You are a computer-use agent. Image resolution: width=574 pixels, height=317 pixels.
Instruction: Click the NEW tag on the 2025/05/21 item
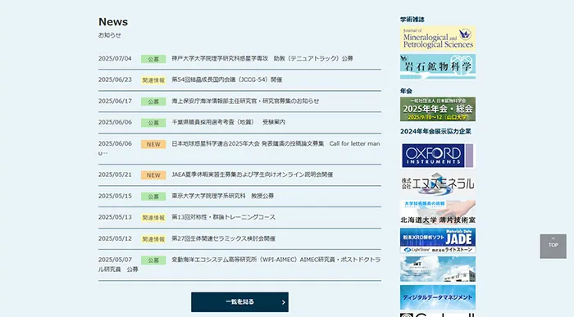click(x=153, y=175)
